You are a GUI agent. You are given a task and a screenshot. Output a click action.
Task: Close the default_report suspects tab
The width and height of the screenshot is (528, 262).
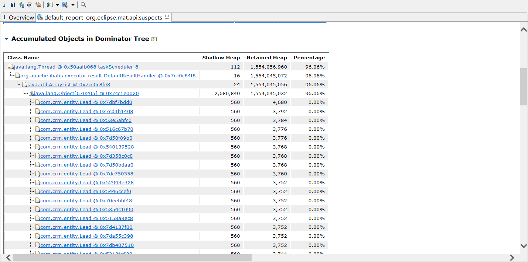[x=167, y=17]
